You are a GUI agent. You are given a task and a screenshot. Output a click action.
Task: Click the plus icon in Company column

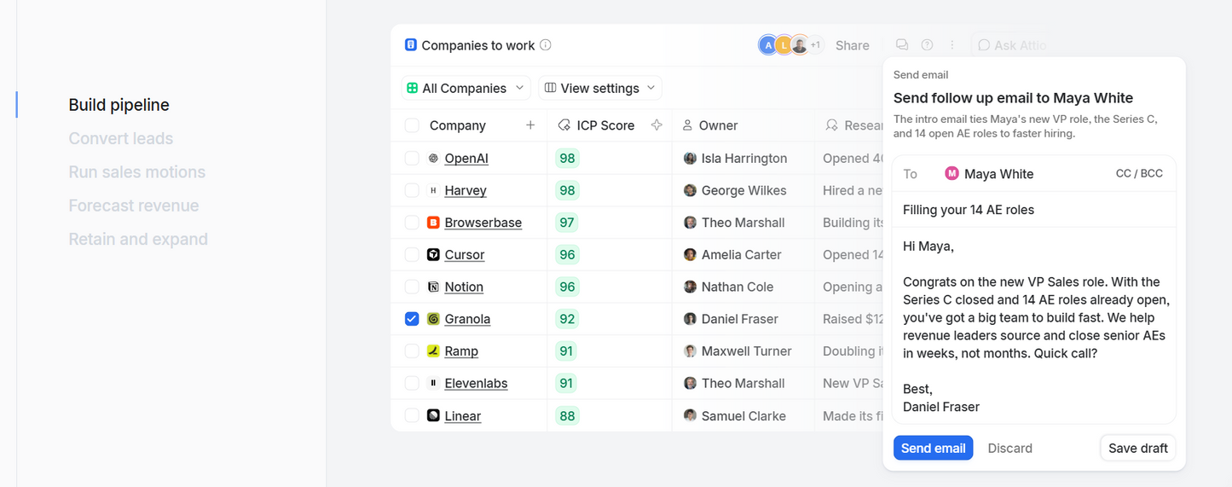tap(530, 125)
